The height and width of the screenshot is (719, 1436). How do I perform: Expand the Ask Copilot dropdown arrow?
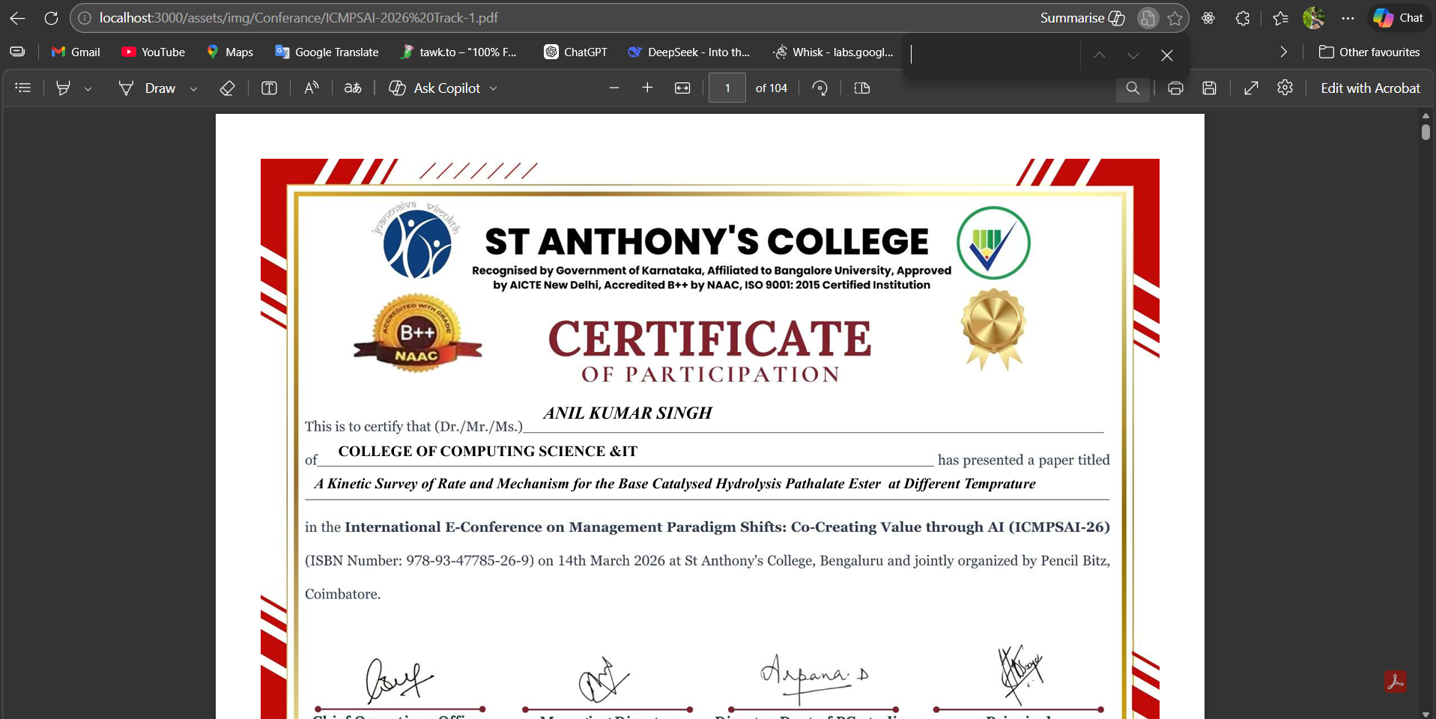(494, 88)
